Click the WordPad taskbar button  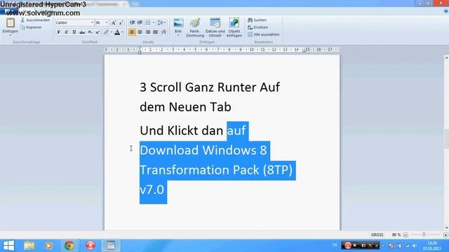pos(111,246)
